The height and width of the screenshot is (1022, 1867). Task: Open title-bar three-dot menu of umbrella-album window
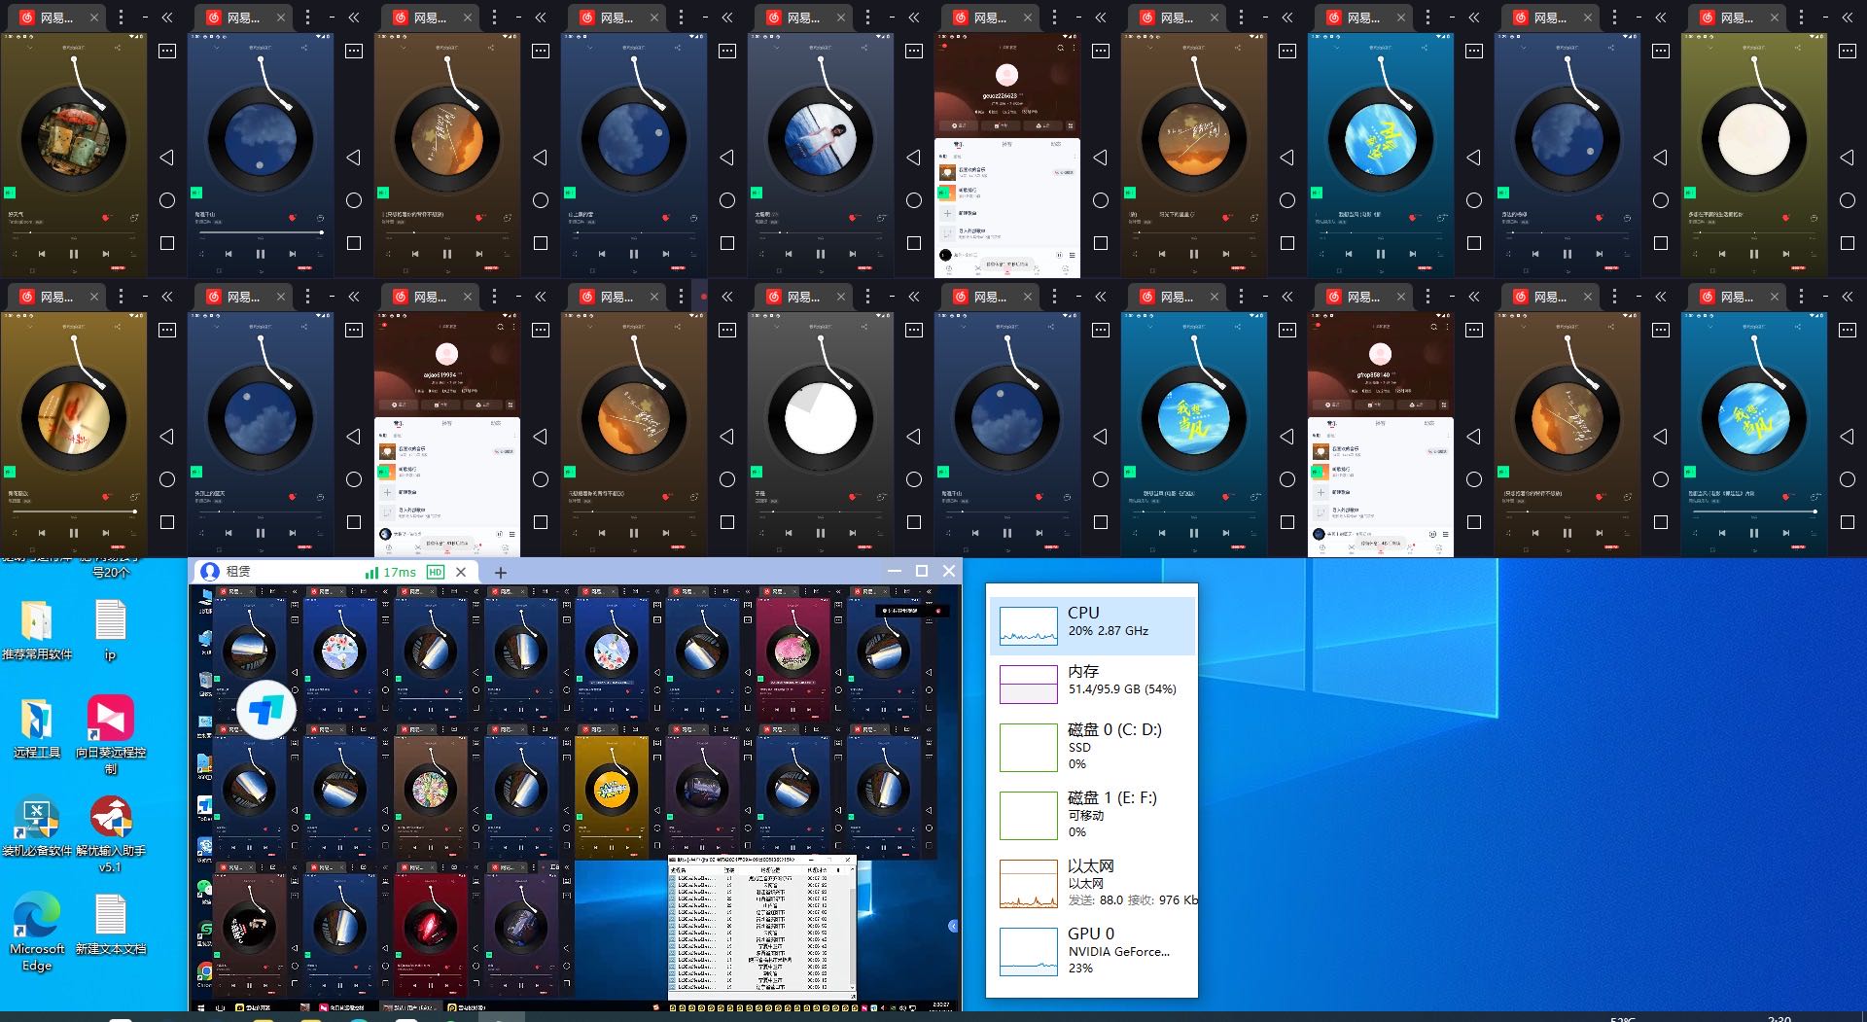pos(121,18)
